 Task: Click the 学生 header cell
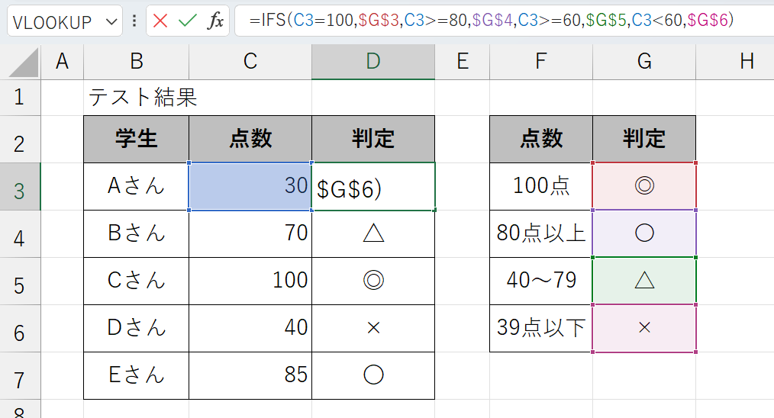tap(136, 139)
